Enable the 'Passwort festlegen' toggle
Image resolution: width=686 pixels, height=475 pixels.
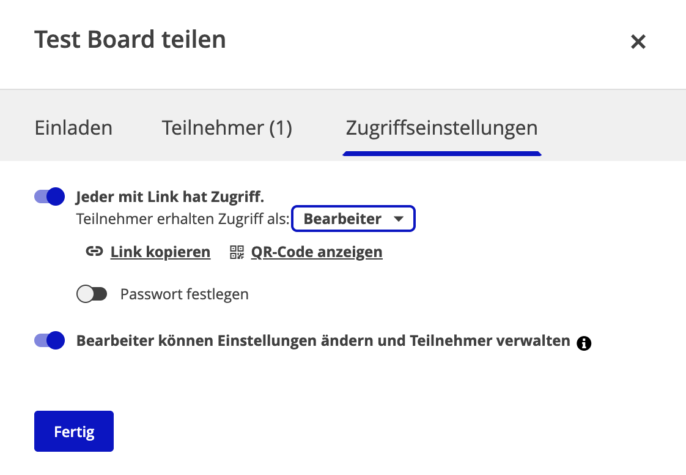(92, 294)
